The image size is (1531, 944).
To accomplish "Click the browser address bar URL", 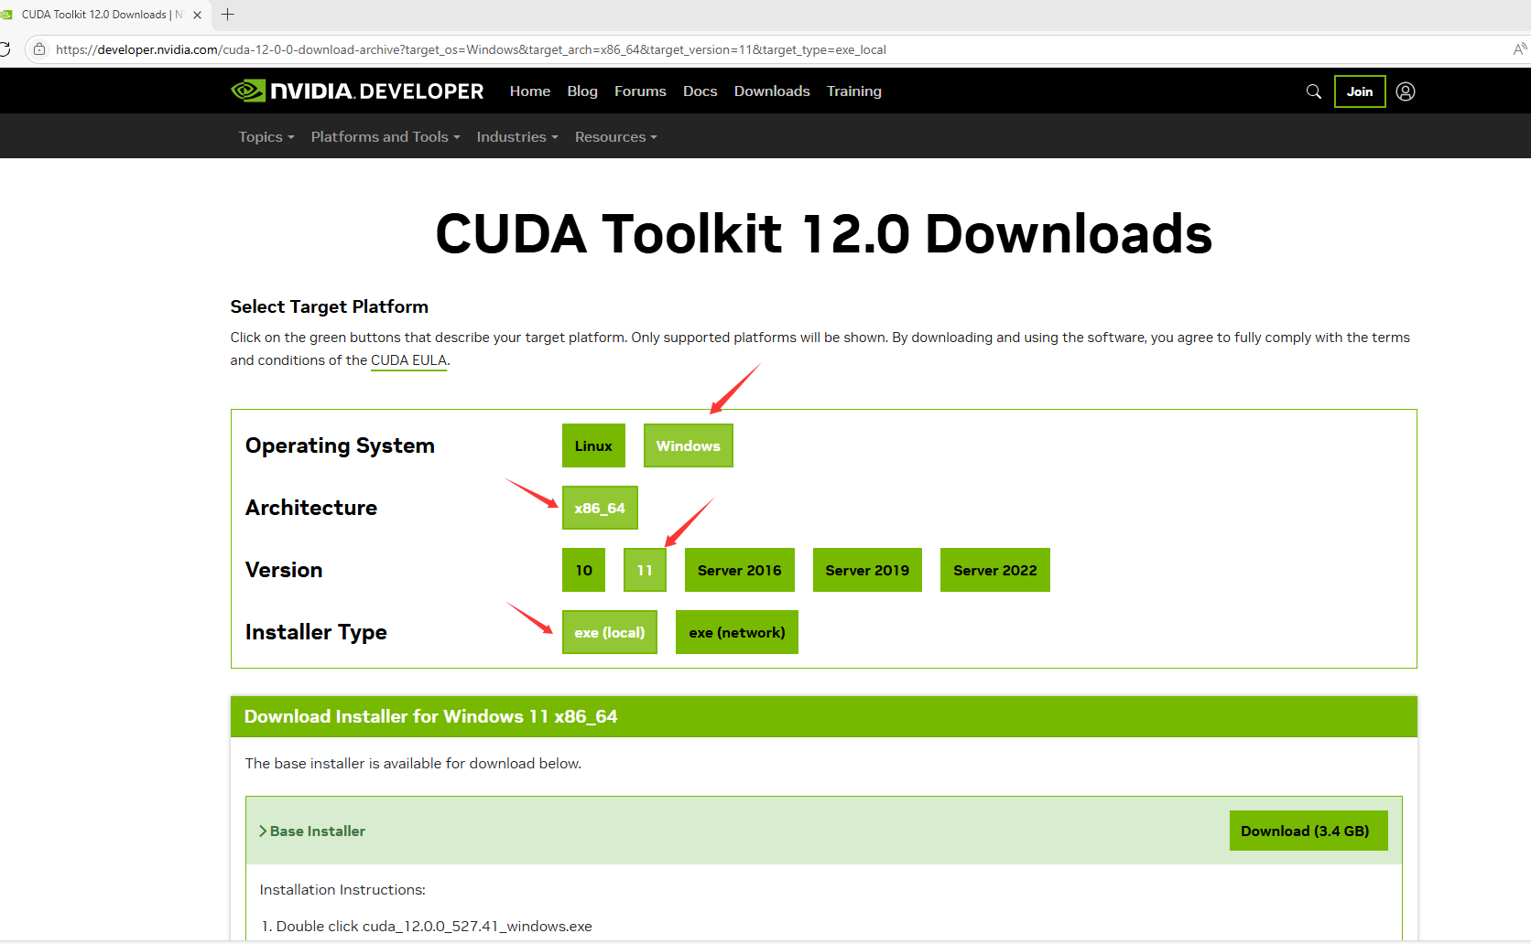I will point(471,49).
